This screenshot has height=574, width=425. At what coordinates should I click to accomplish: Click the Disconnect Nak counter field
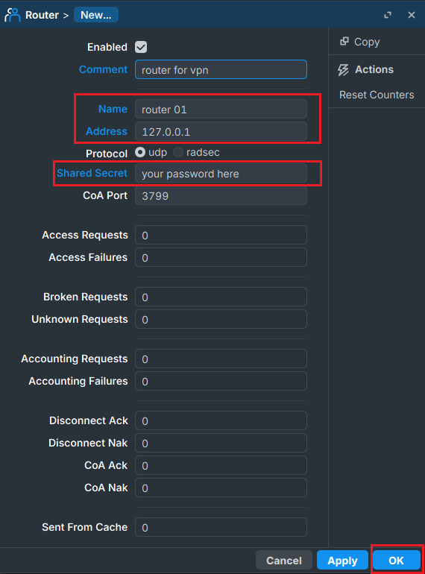point(221,443)
